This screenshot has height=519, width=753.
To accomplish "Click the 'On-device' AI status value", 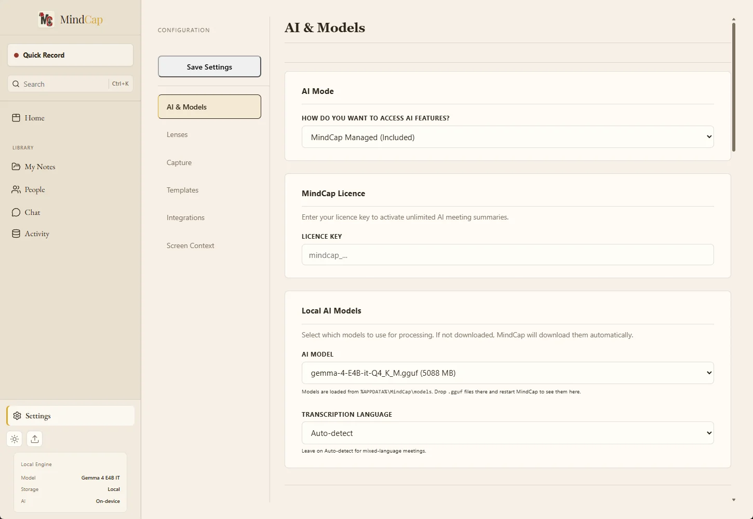I will (107, 501).
